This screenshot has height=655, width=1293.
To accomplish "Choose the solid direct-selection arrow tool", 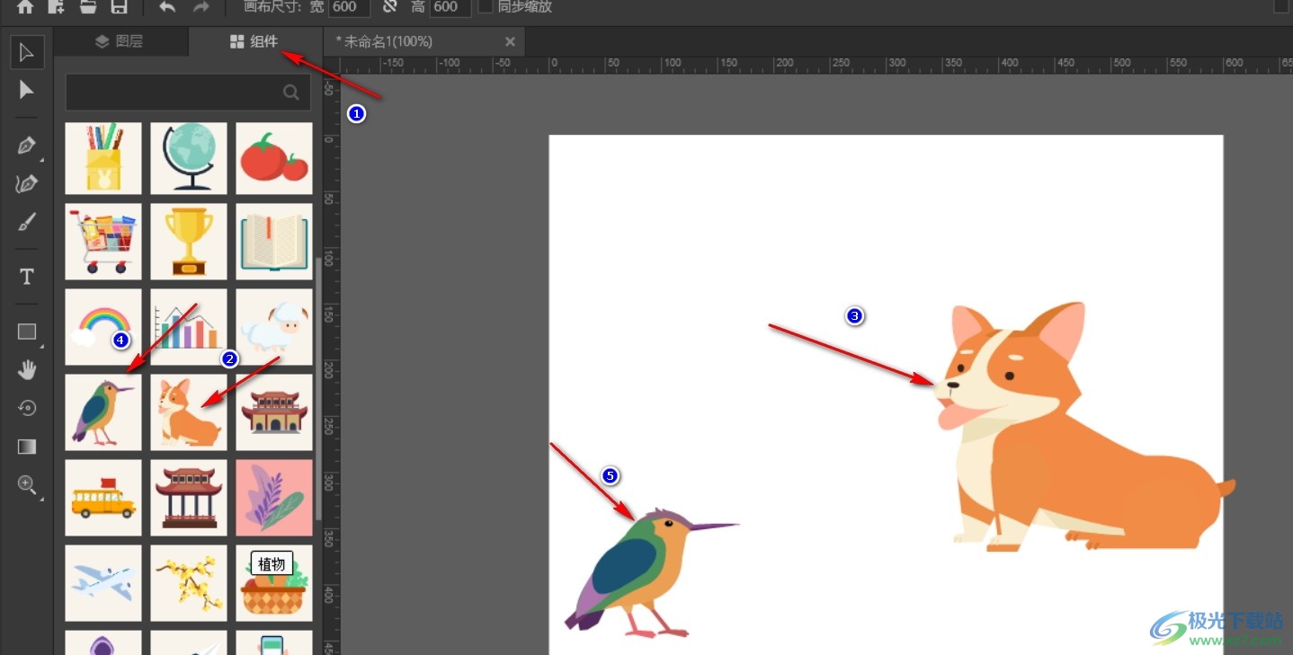I will tap(27, 90).
